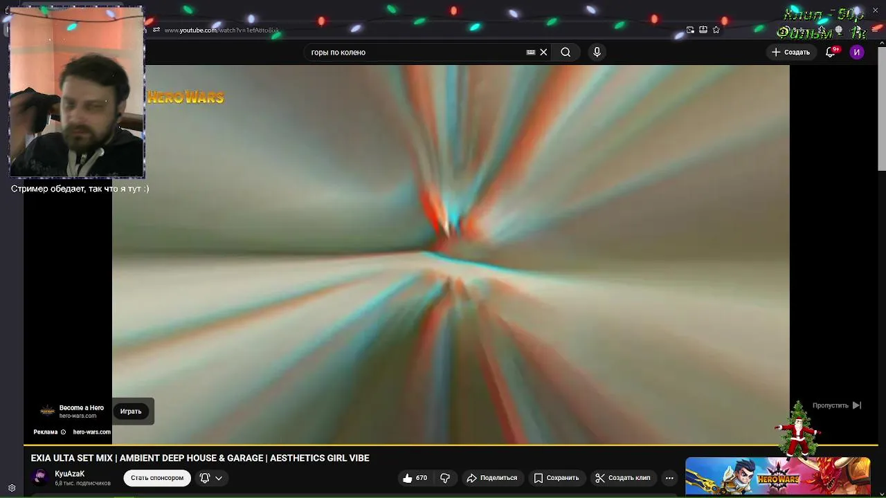Click the ad info icon next to Реклама
The width and height of the screenshot is (886, 498).
click(63, 432)
